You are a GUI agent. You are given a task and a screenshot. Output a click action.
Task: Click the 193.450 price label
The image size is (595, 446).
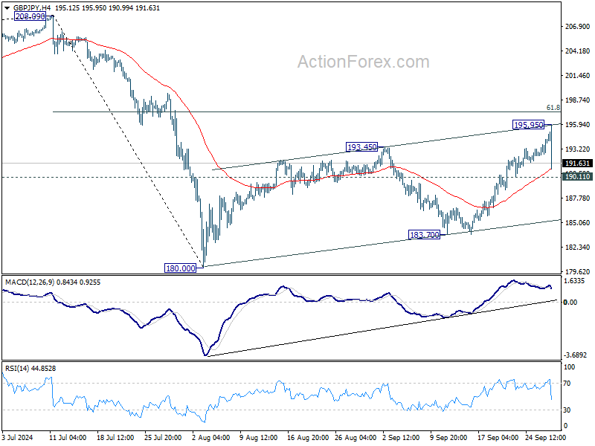tap(362, 146)
